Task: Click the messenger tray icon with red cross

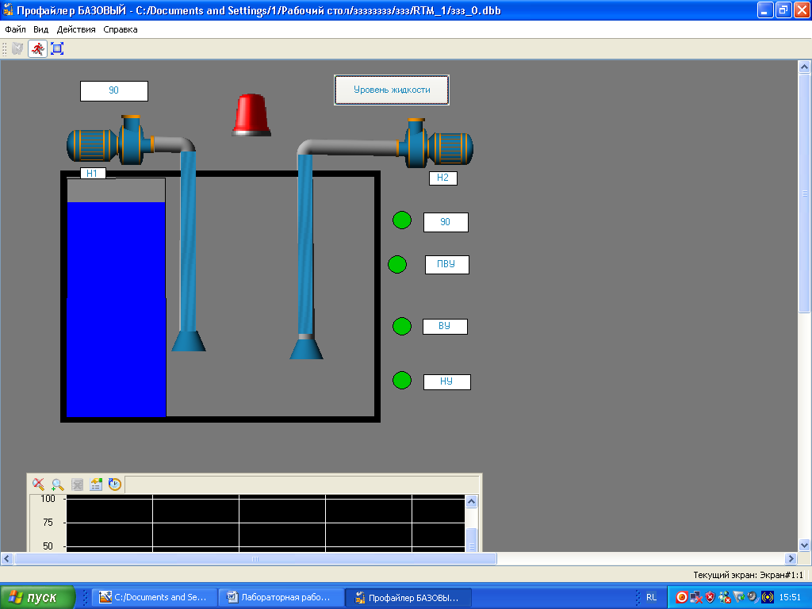Action: pos(725,597)
